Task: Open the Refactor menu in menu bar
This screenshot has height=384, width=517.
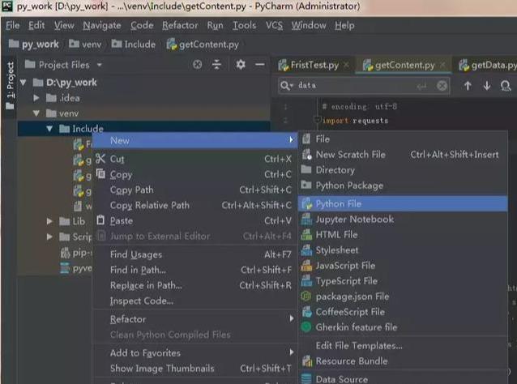Action: click(180, 25)
